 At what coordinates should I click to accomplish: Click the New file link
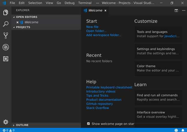pos(92,27)
